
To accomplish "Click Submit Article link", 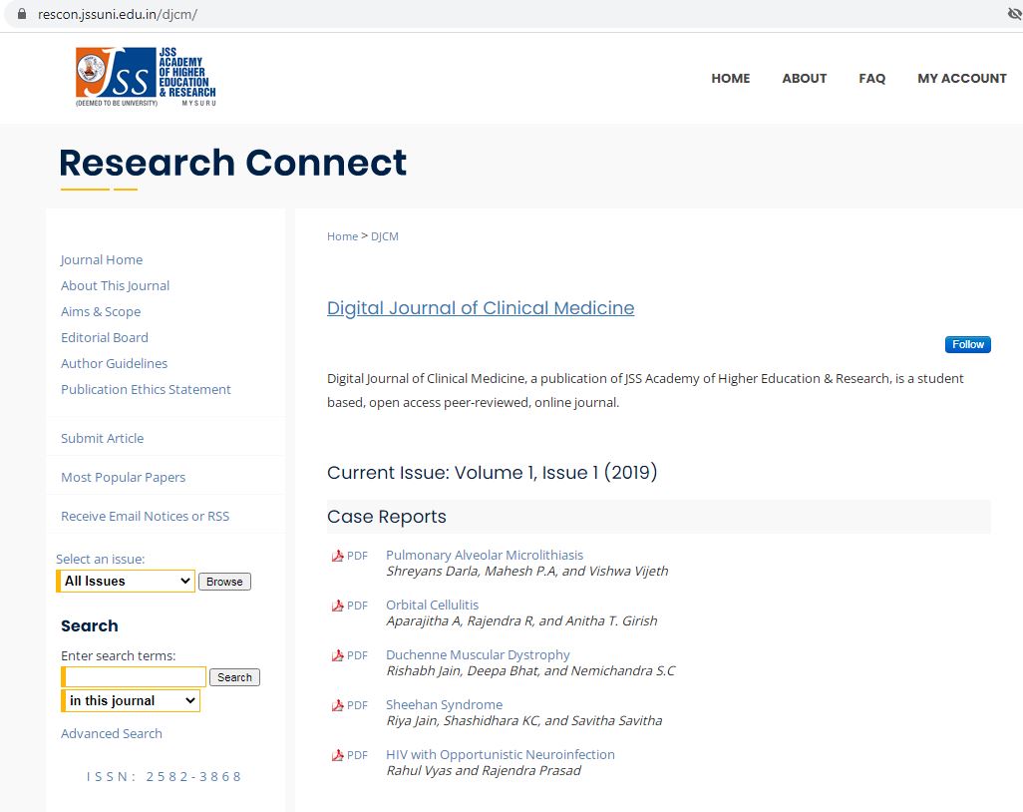I will (x=103, y=439).
